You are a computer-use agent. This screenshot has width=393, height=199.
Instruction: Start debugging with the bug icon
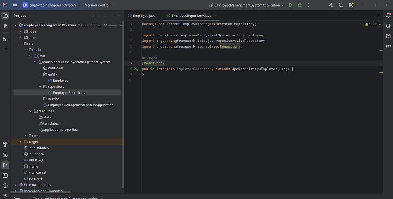point(299,5)
